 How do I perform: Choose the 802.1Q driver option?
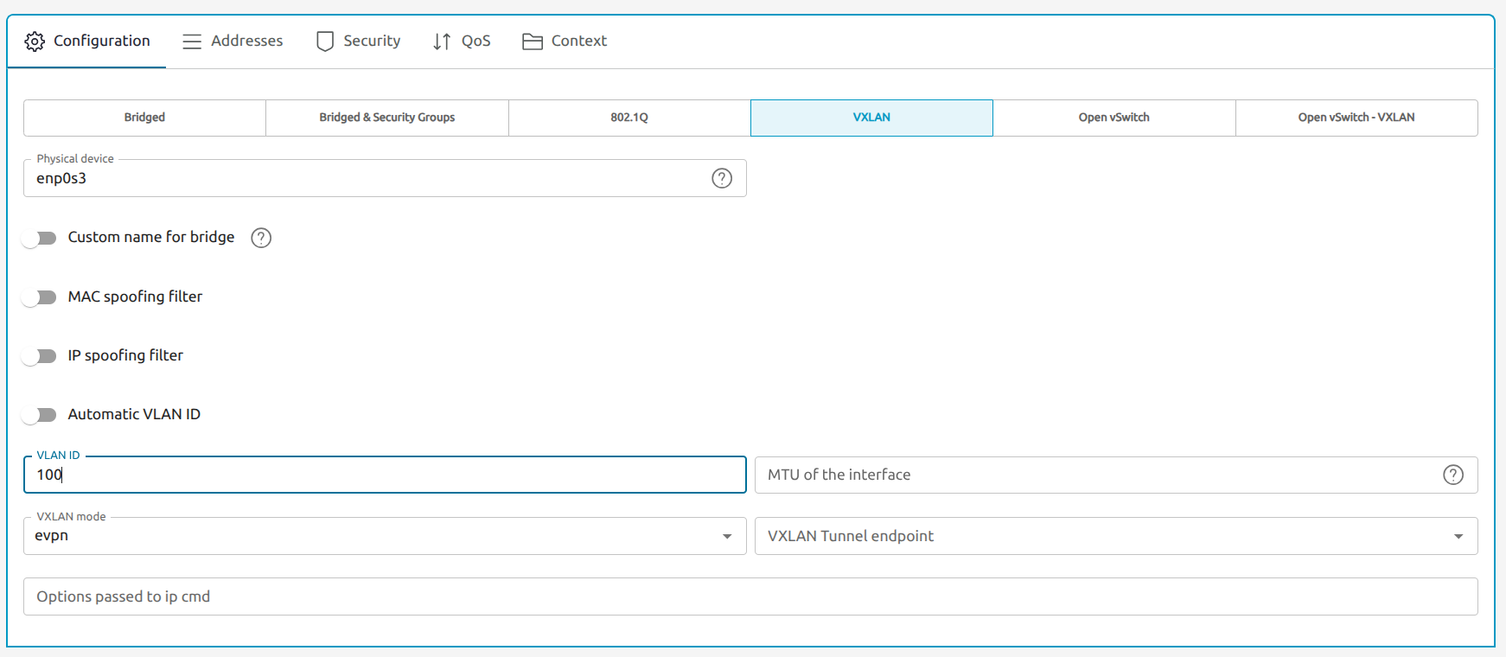pos(629,118)
